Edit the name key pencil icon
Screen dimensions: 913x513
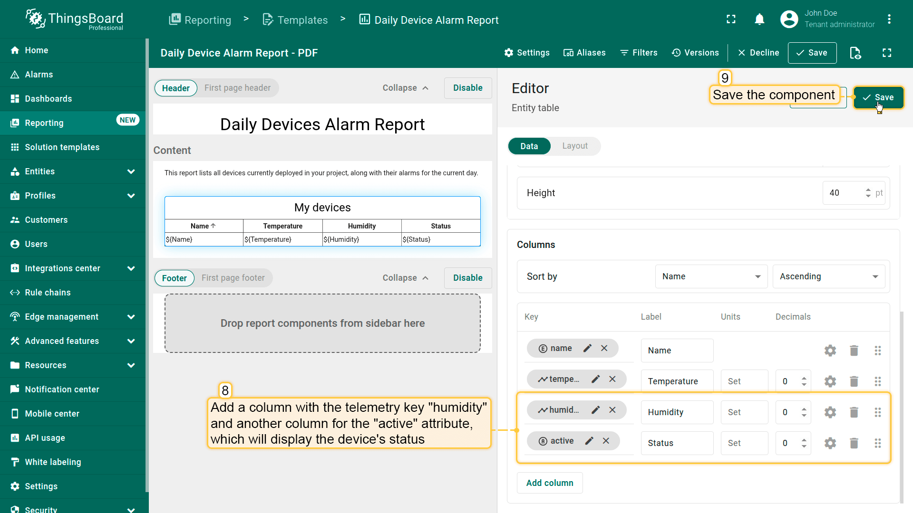(587, 348)
